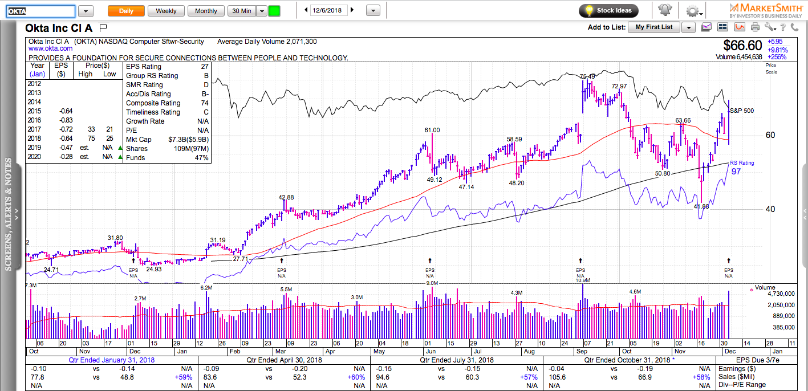The width and height of the screenshot is (808, 391).
Task: Click the EPS arrow marker near December 2017
Action: pyautogui.click(x=133, y=260)
